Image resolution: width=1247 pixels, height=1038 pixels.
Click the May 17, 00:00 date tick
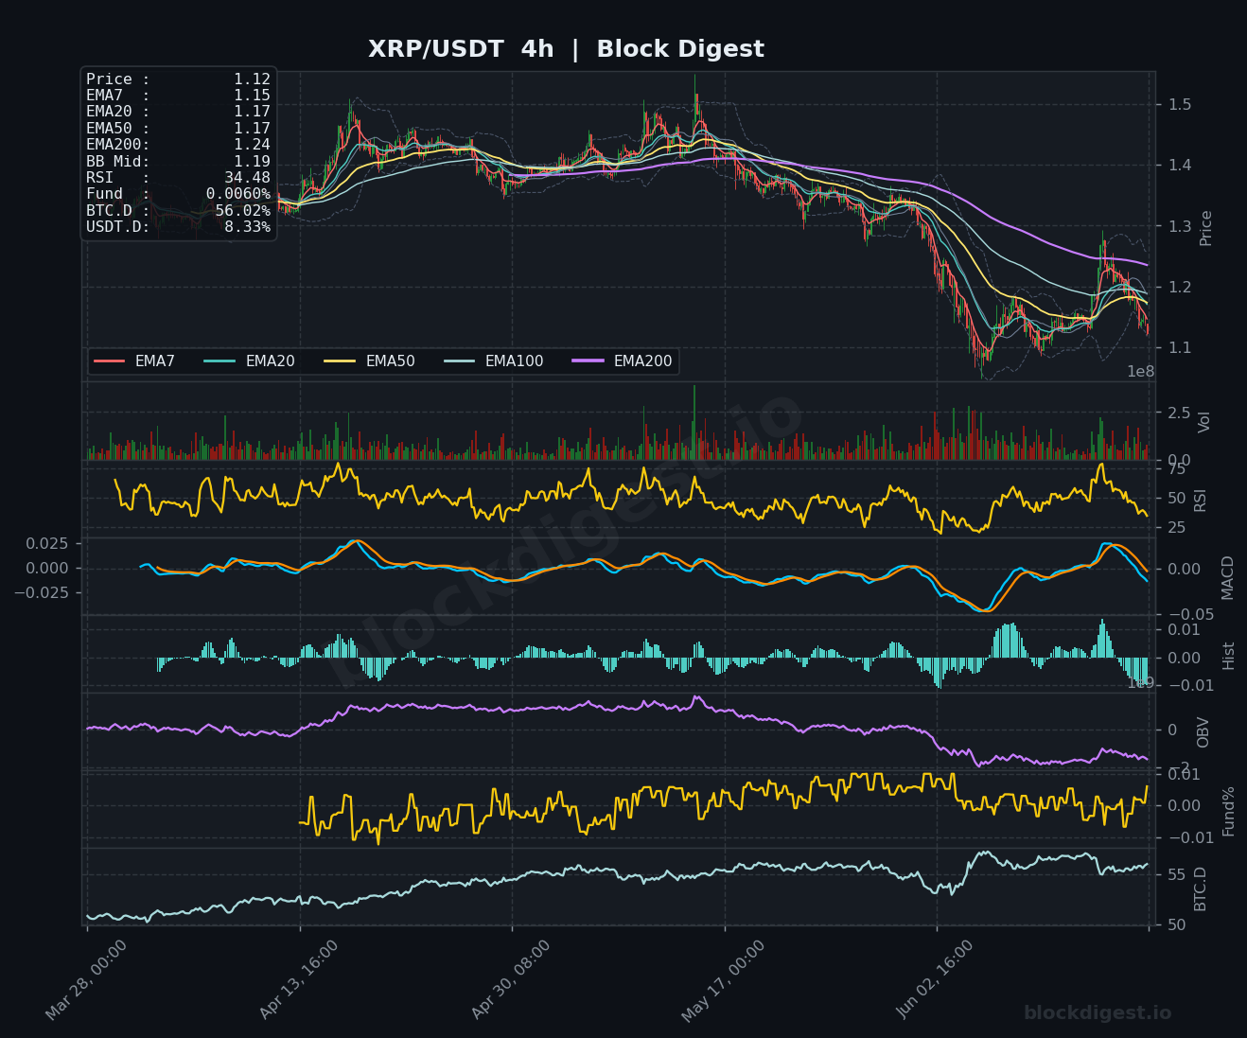[x=724, y=980]
